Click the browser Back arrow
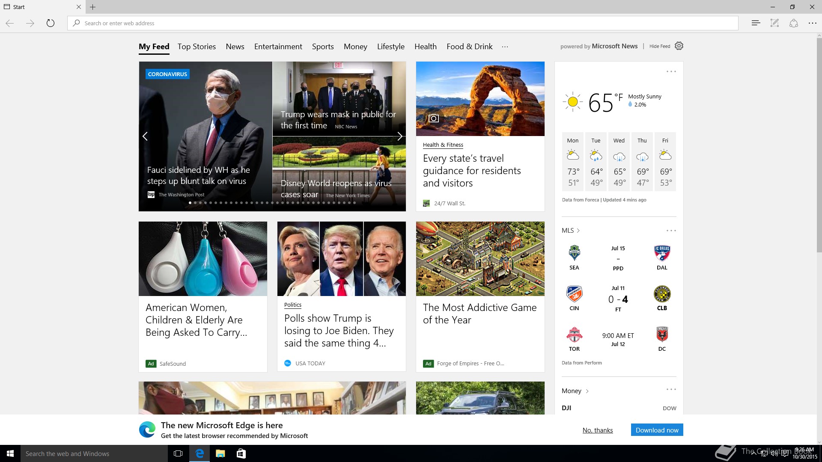This screenshot has width=822, height=462. (x=10, y=23)
